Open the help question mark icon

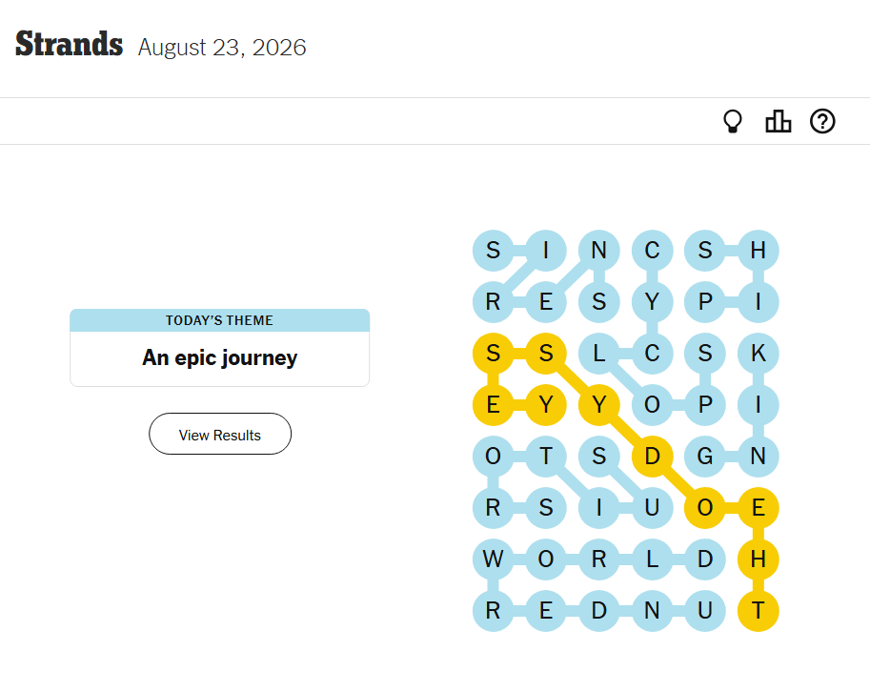822,121
